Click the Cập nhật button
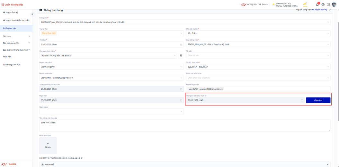This screenshot has height=167, width=339. pos(318,100)
